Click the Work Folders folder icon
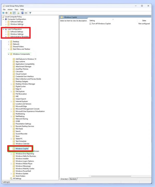The width and height of the screenshot is (155, 187). [x=14, y=176]
